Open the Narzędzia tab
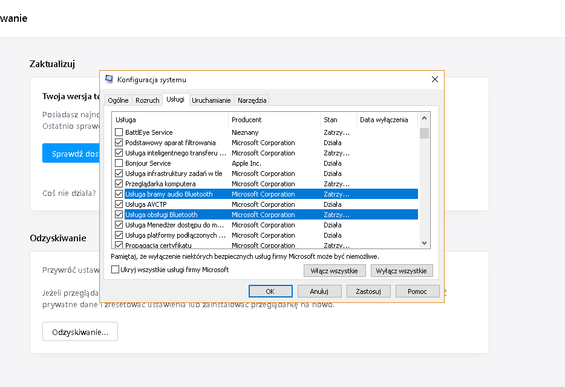 pos(252,100)
